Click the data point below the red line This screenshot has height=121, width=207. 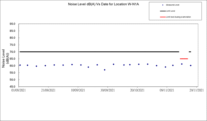tap(182, 64)
